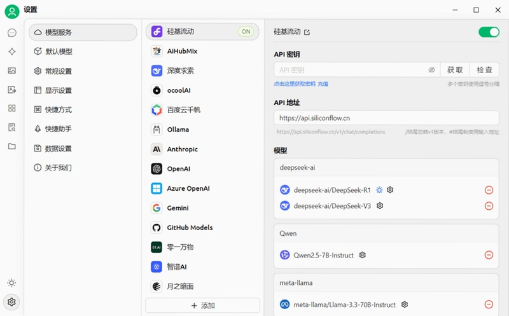
Task: Click the 添加 provider button
Action: coord(202,306)
